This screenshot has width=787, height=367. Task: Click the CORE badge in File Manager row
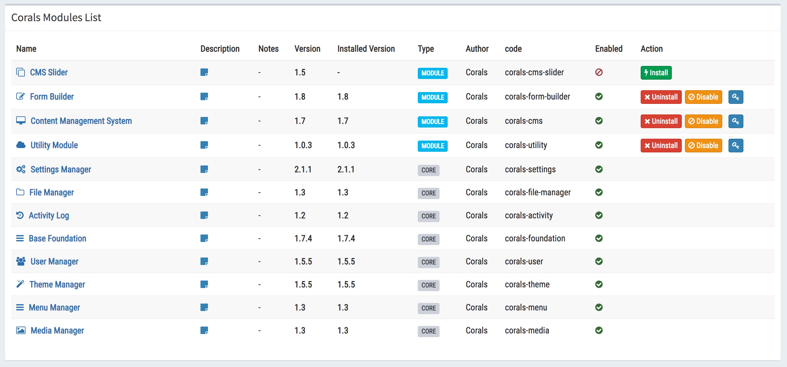[x=429, y=193]
